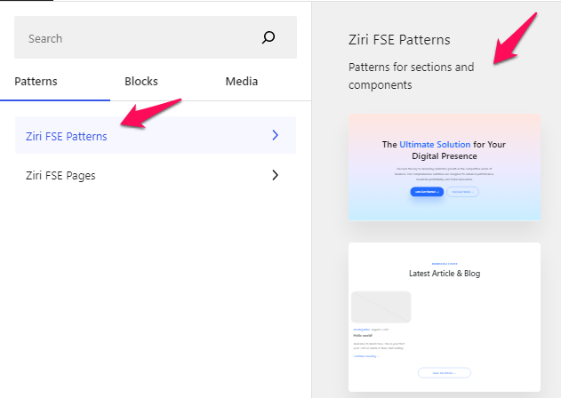Image resolution: width=561 pixels, height=398 pixels.
Task: Click the Ziri FSE Patterns panel heading
Action: [399, 40]
